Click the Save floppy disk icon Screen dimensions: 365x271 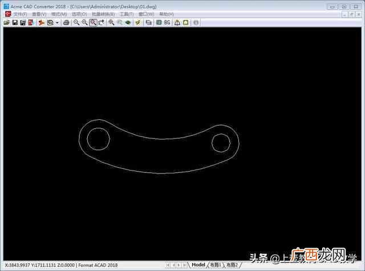[x=15, y=23]
